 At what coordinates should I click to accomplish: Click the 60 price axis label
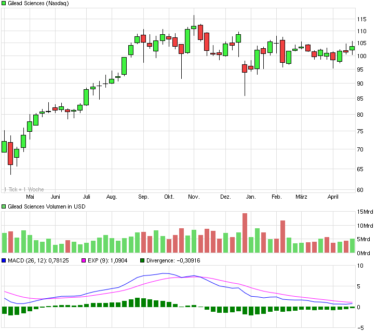(360, 190)
